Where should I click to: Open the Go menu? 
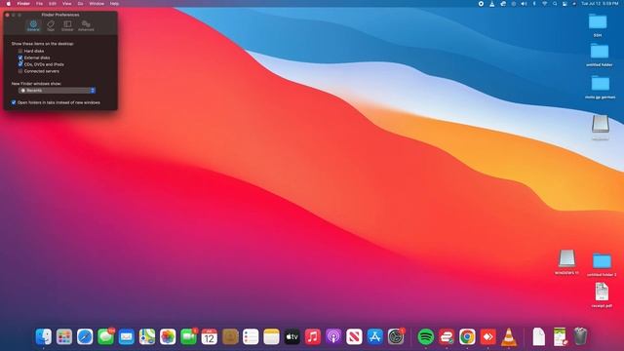tap(80, 4)
